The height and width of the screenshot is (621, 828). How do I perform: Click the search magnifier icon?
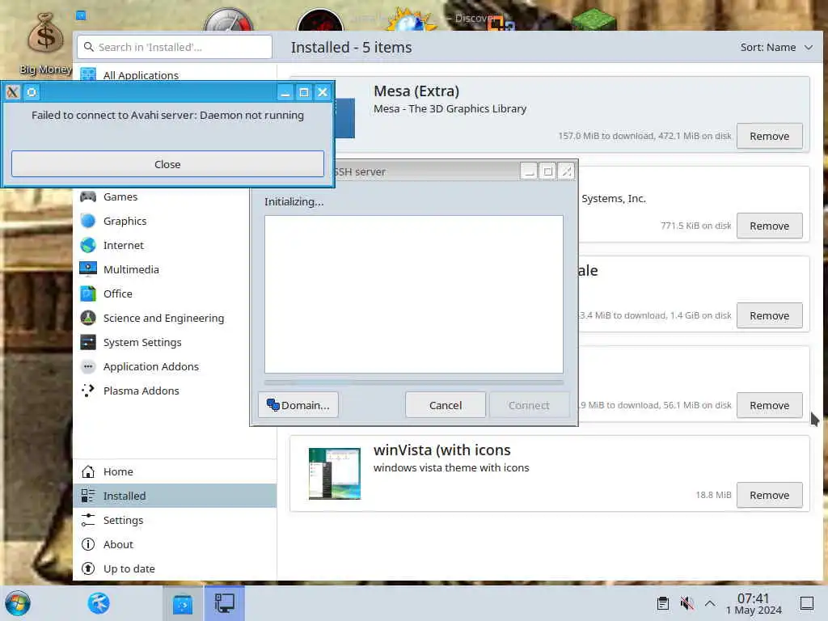pos(89,47)
